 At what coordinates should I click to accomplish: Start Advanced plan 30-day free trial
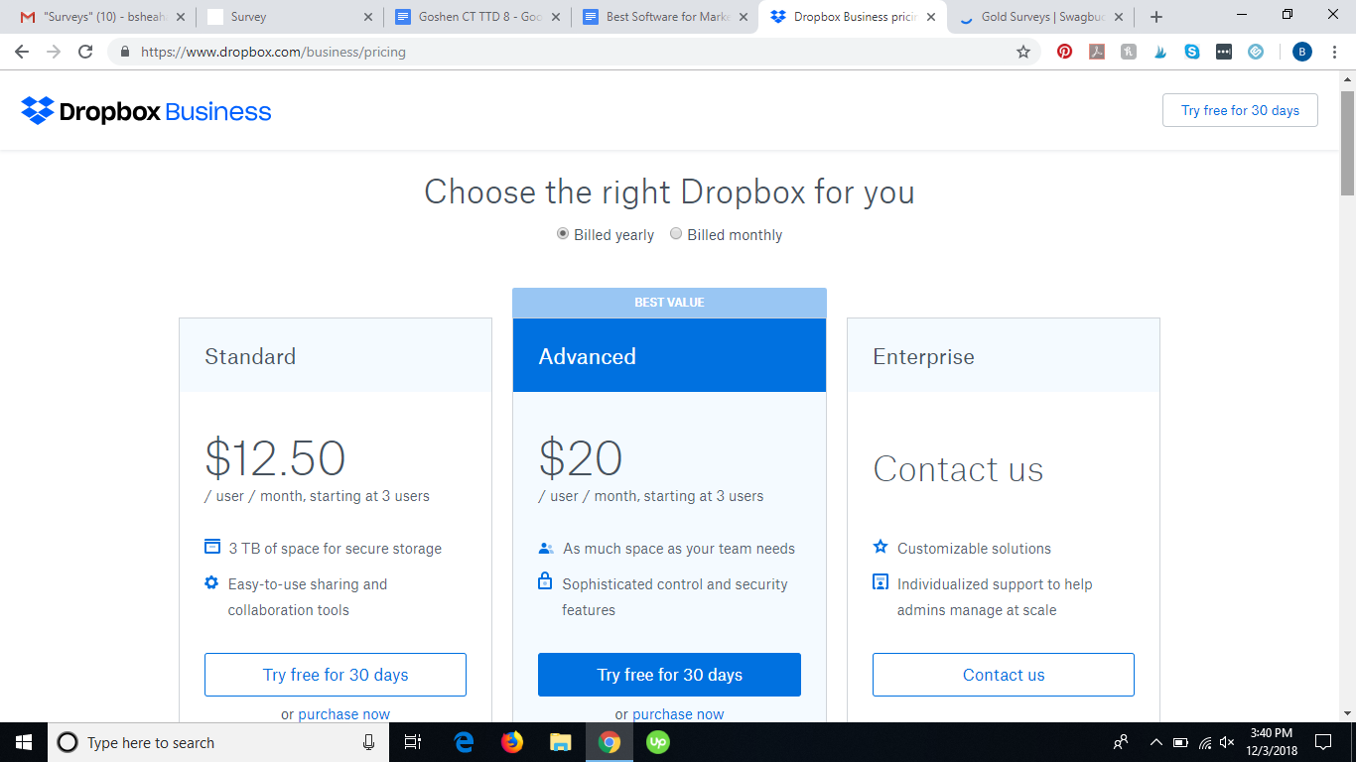(x=669, y=675)
